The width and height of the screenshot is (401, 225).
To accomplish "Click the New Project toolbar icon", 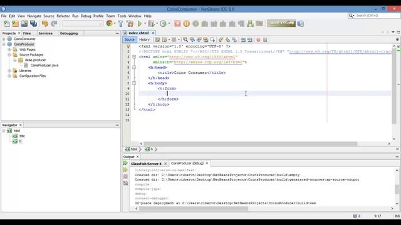I will pyautogui.click(x=15, y=24).
